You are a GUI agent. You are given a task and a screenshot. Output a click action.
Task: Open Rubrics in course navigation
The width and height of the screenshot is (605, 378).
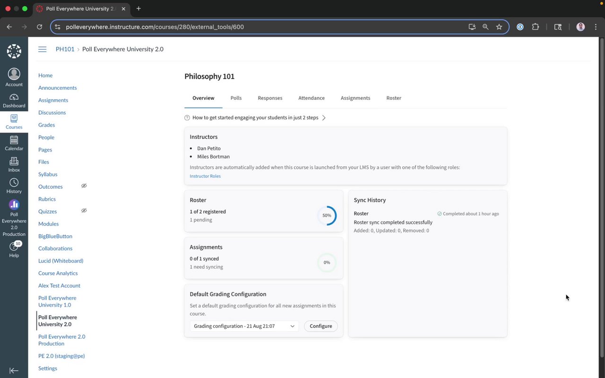click(47, 199)
